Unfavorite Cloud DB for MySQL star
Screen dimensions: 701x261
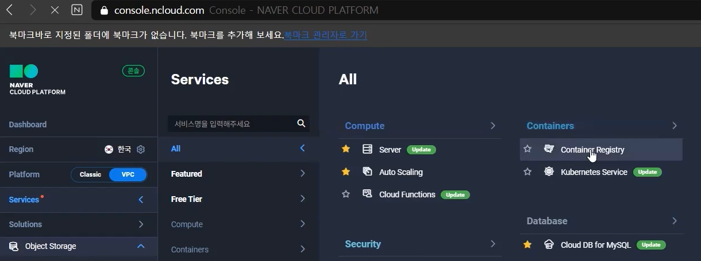tap(527, 244)
